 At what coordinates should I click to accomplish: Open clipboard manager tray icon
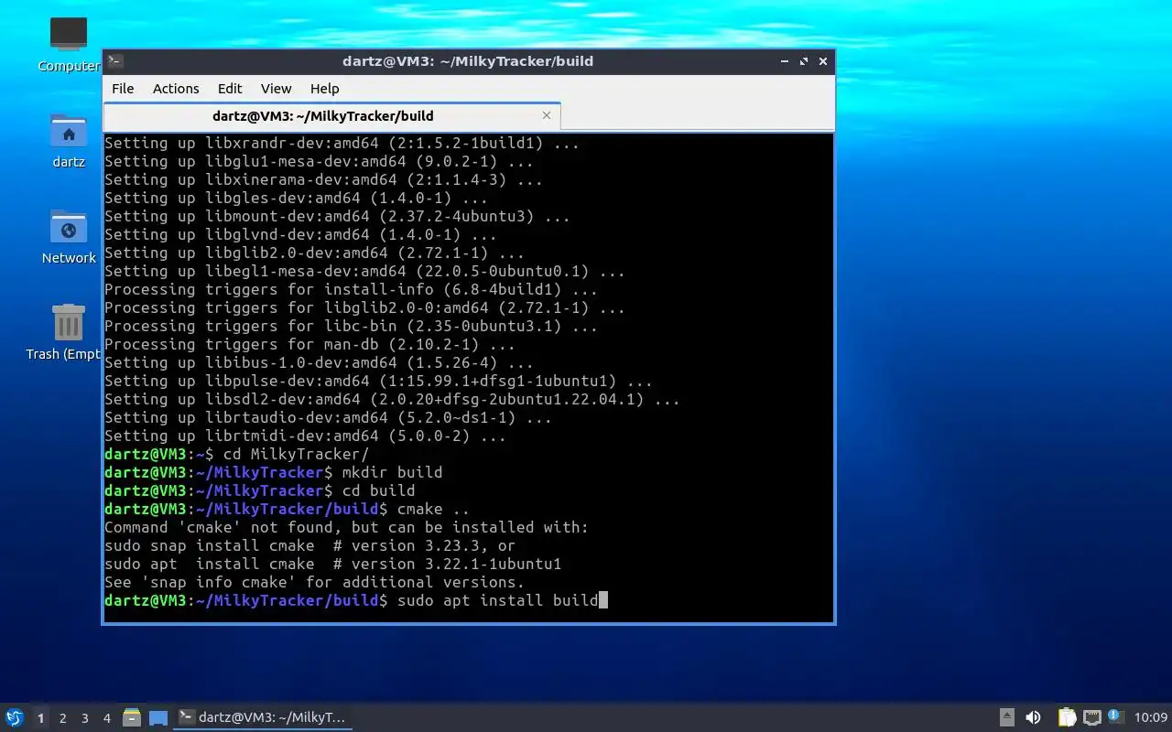tap(1067, 717)
